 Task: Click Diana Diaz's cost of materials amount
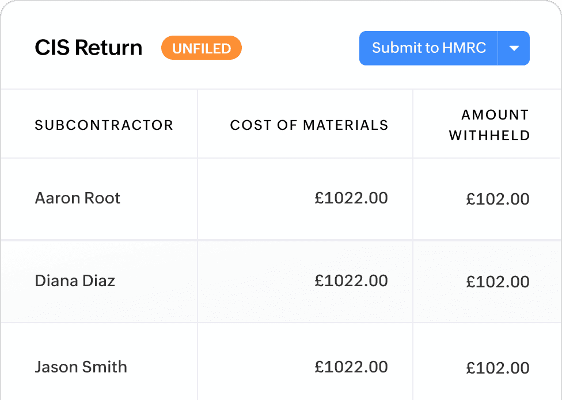click(351, 281)
